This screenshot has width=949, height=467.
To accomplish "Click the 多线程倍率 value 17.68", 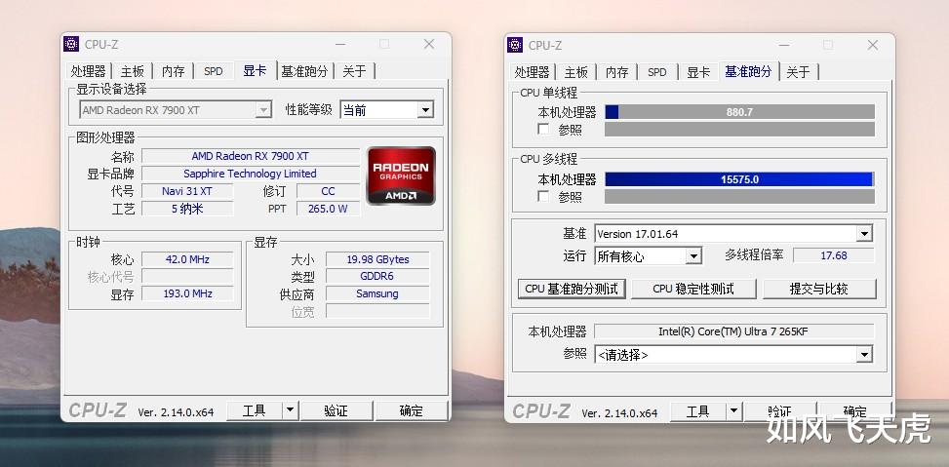I will [x=833, y=255].
